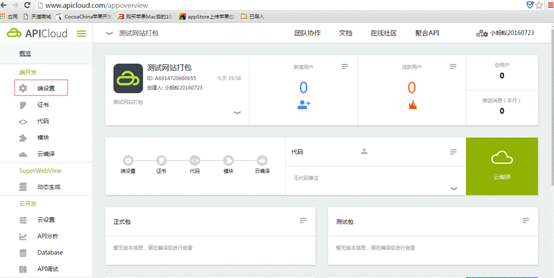
Task: Open 团队协作 in top navigation
Action: (x=307, y=34)
